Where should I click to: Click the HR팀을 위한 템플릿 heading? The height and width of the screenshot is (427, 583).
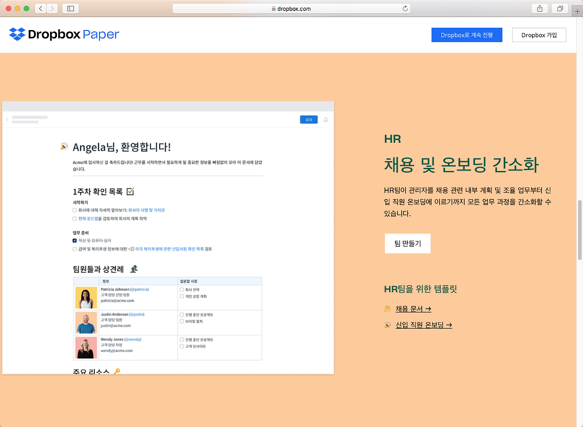pos(421,289)
